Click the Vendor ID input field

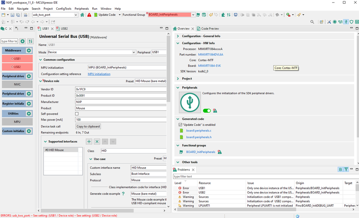coord(121,89)
